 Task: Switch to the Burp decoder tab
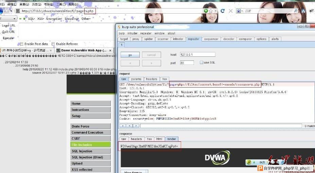point(229,39)
